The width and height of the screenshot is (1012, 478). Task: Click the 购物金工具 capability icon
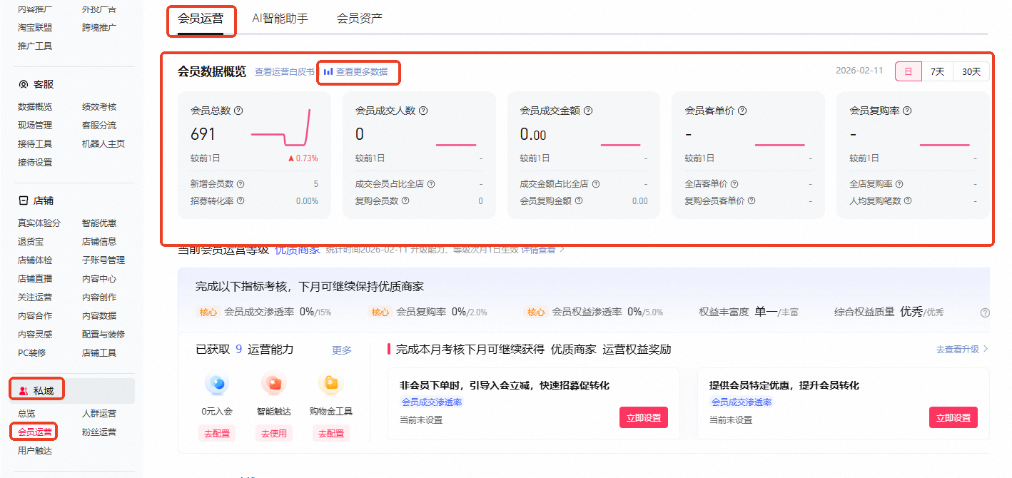pyautogui.click(x=331, y=384)
